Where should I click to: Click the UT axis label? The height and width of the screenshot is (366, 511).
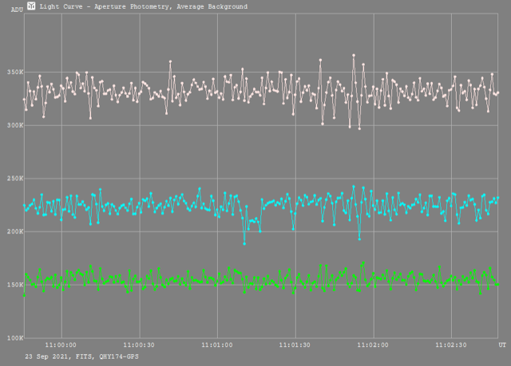point(502,344)
